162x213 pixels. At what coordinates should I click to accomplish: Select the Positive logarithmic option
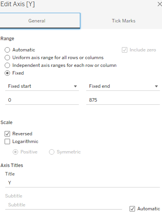15,152
